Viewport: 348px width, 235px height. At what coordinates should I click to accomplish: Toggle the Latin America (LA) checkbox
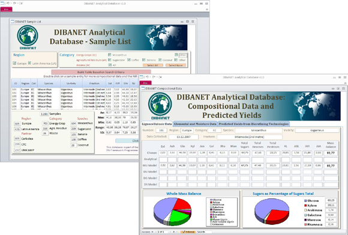[x=30, y=63]
